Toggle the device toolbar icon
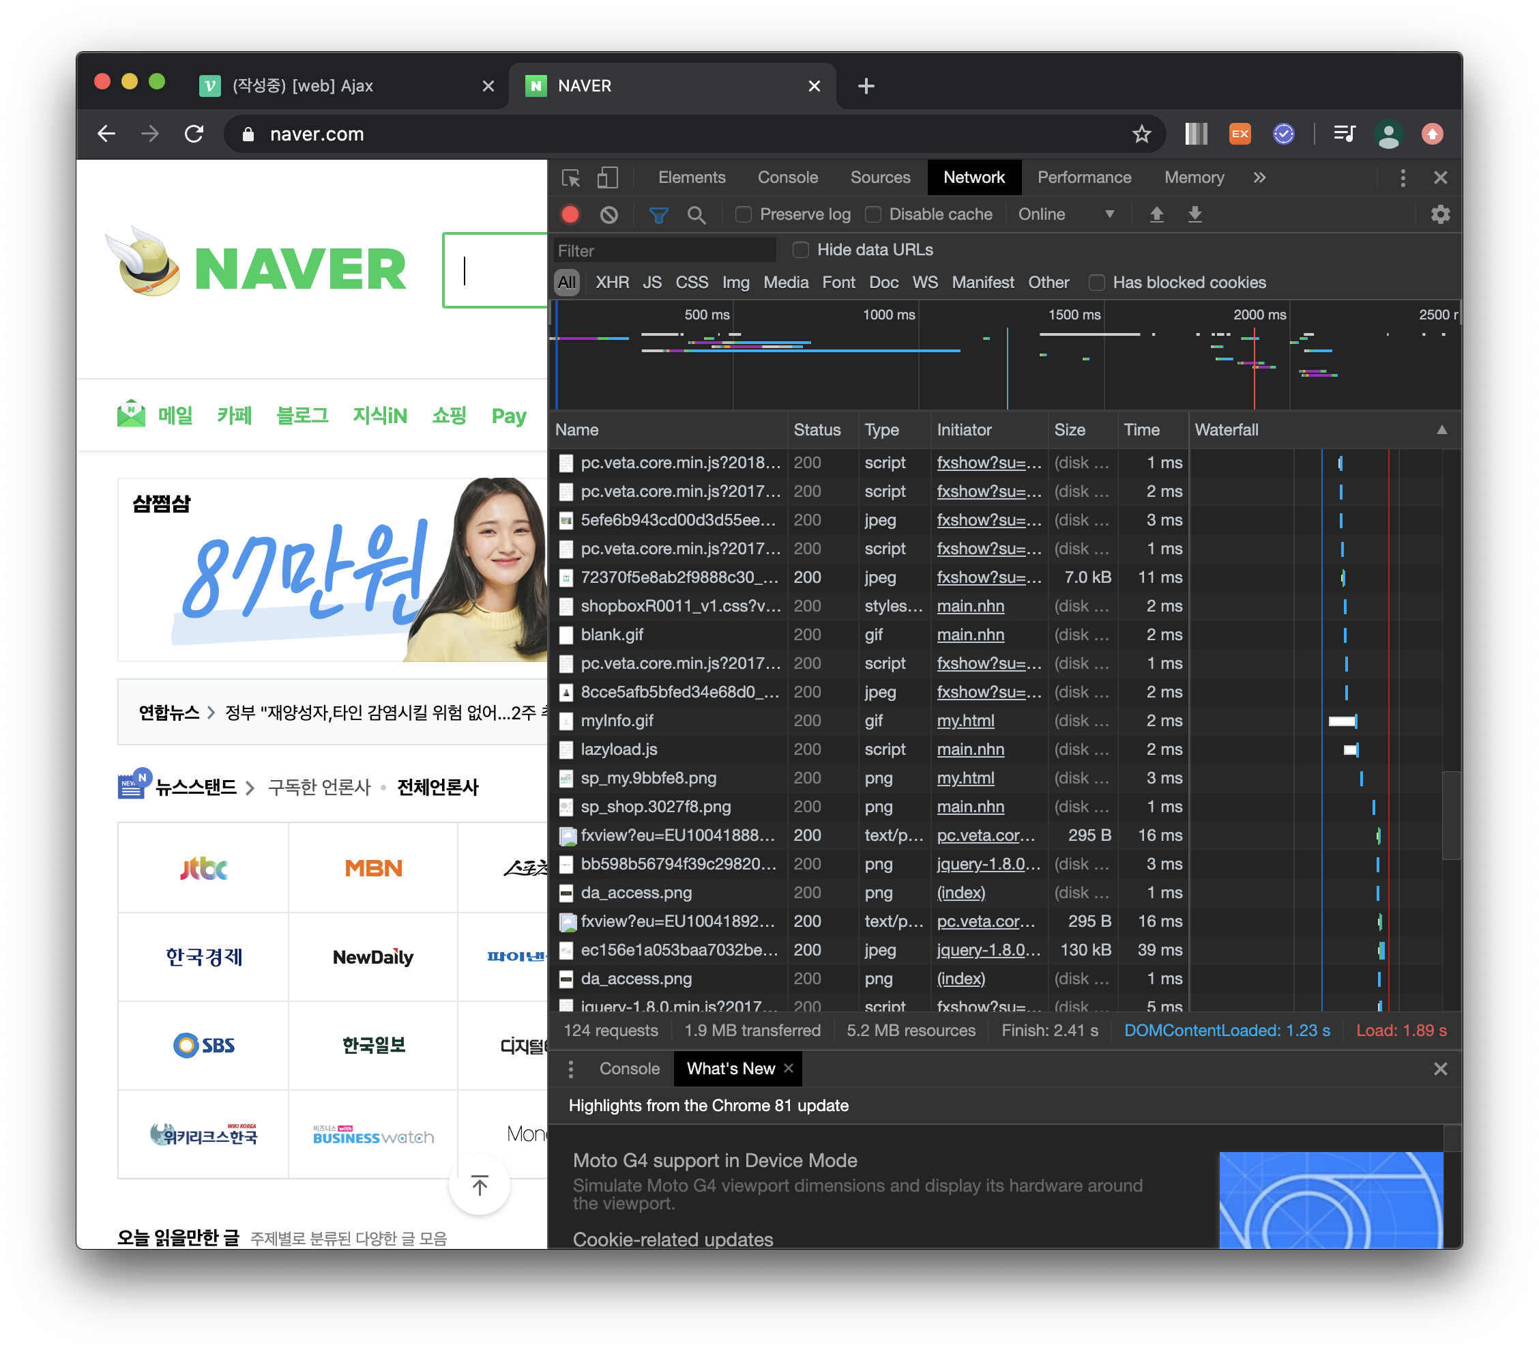 (607, 177)
